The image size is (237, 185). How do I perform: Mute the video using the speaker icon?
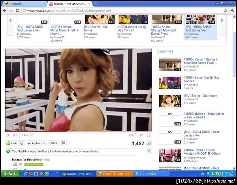(x=15, y=135)
